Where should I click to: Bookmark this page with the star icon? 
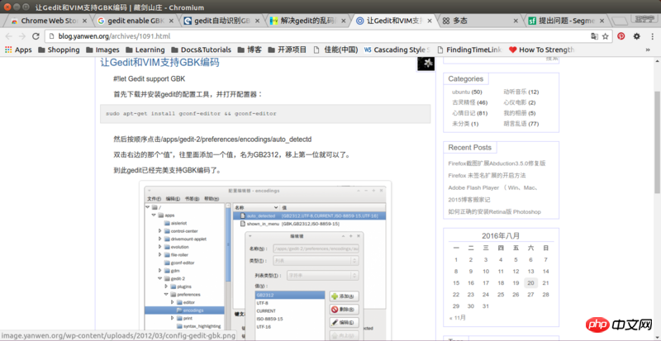point(606,36)
